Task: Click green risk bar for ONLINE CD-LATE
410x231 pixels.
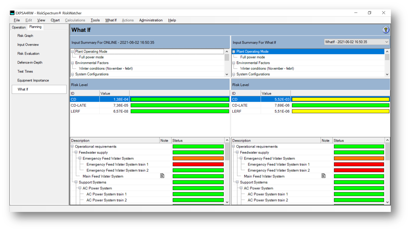Action: 180,105
